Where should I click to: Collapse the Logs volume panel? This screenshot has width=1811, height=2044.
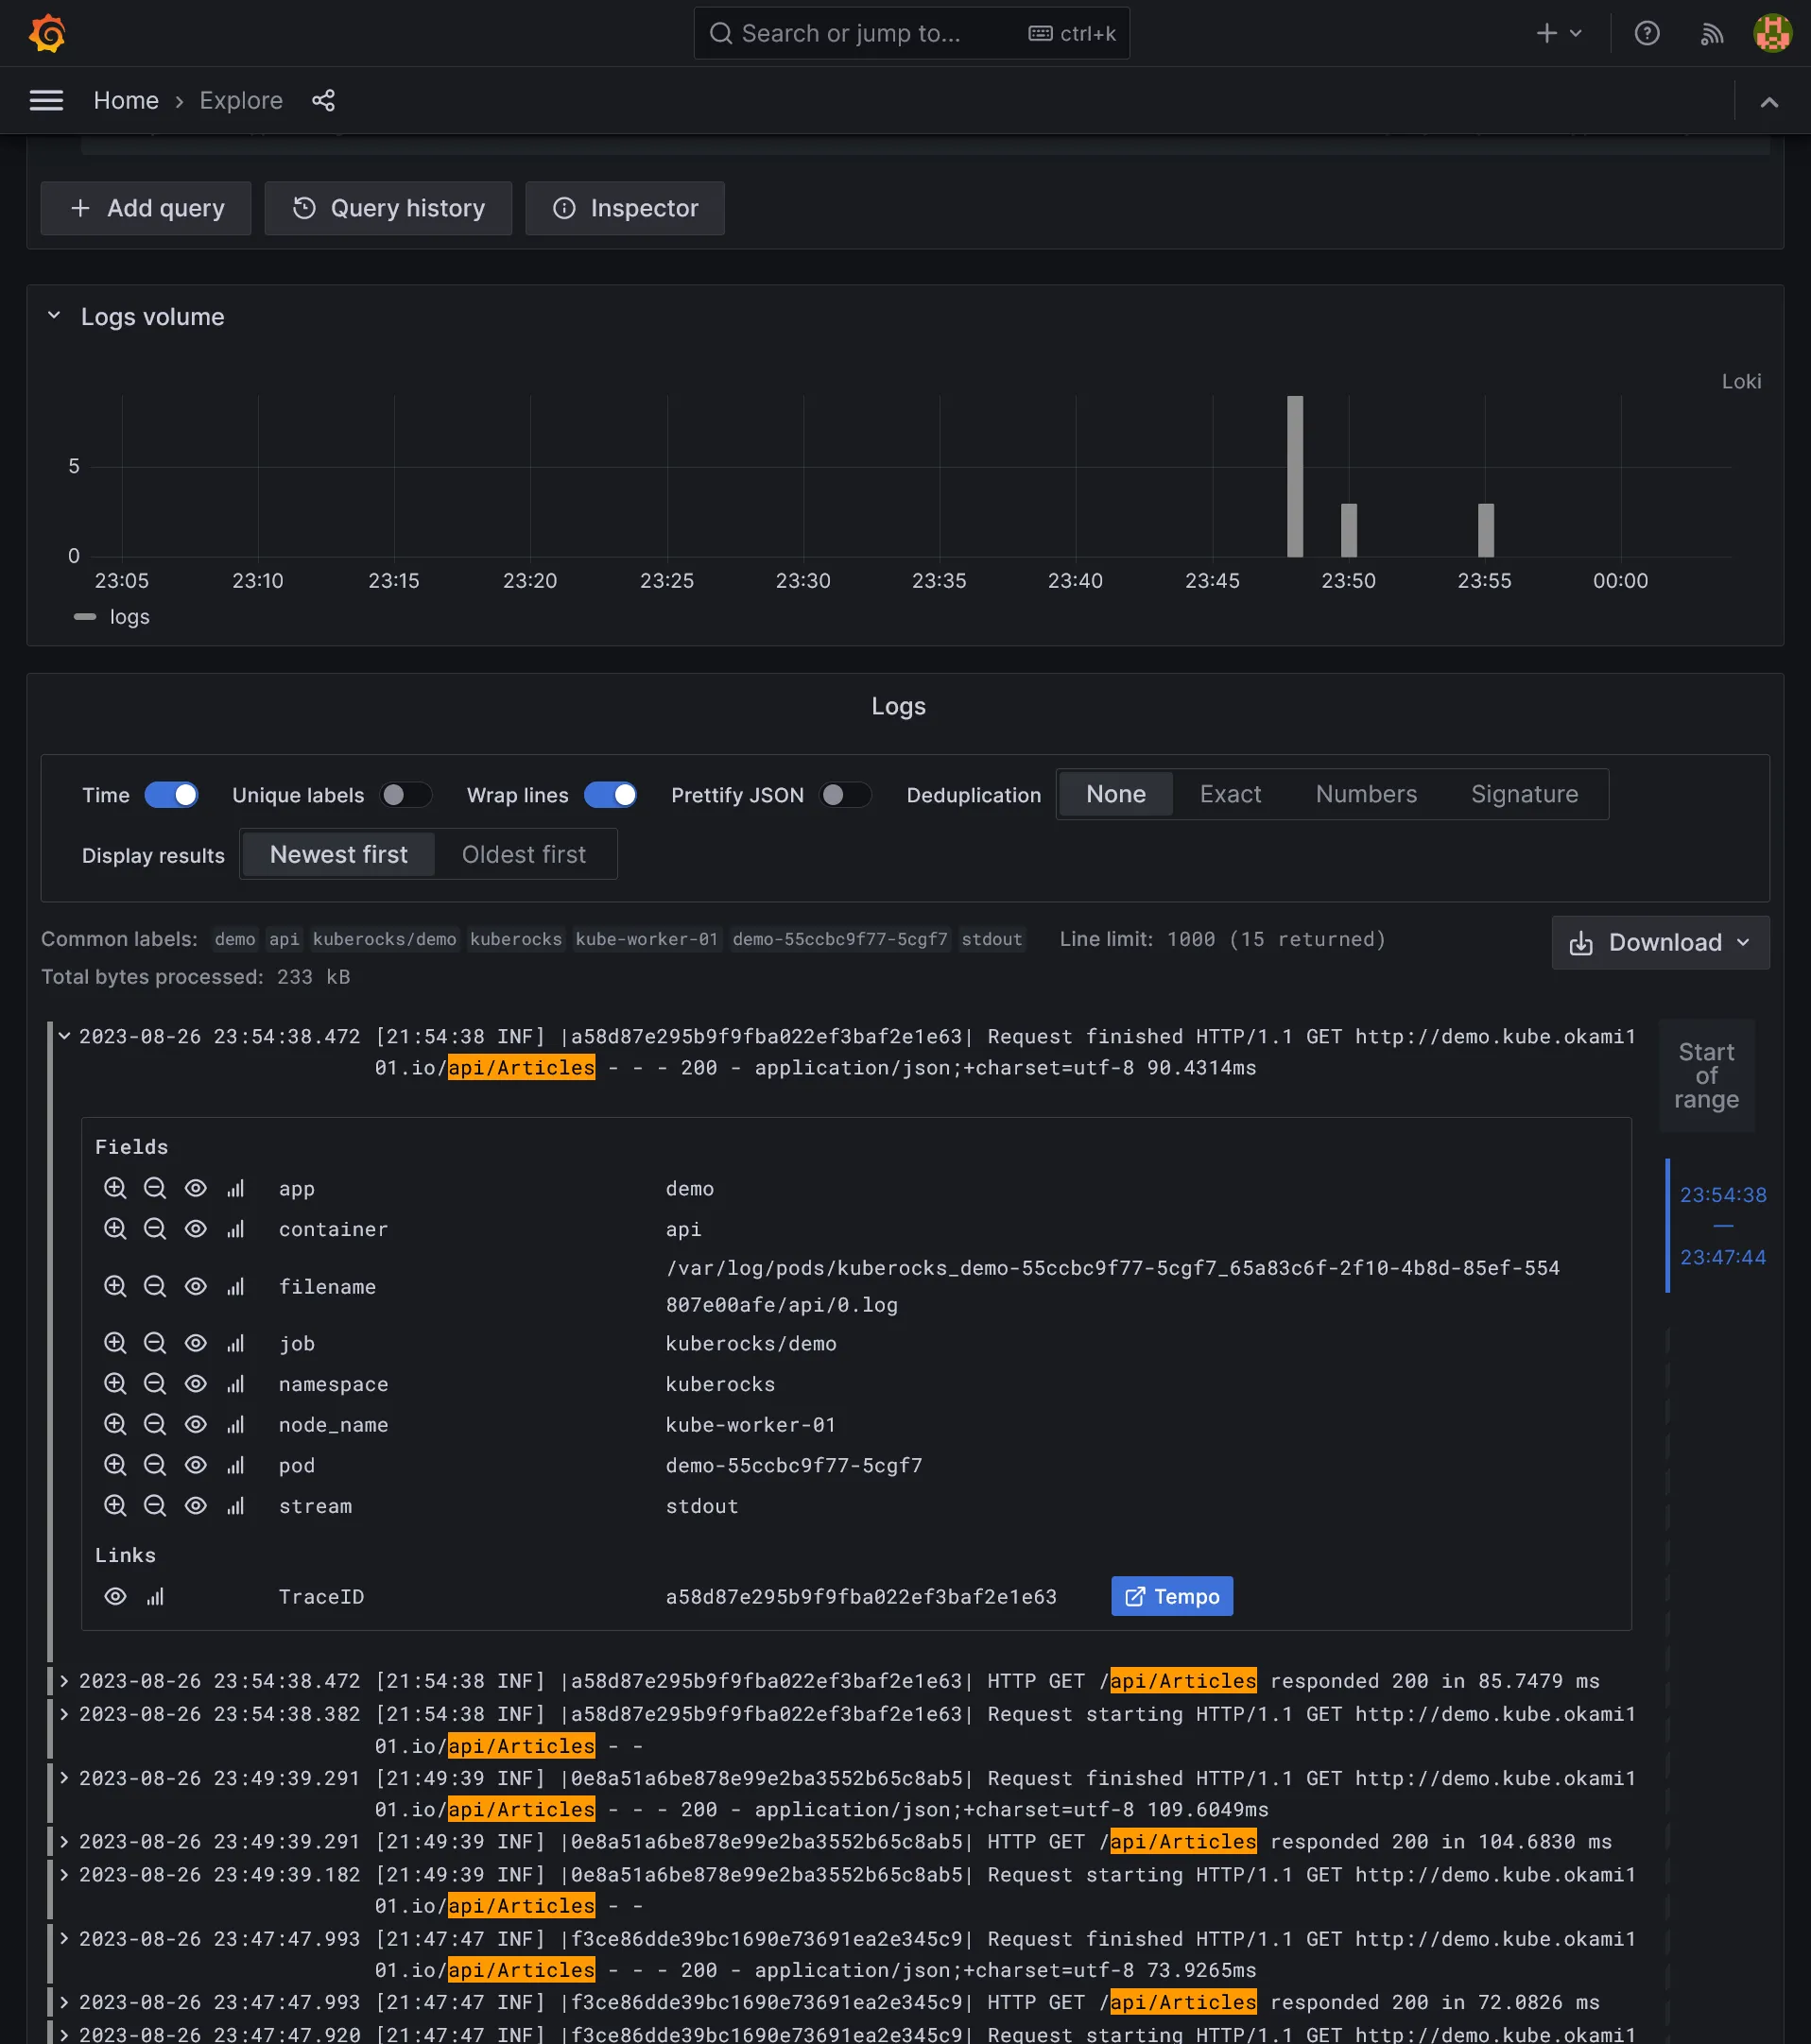point(54,316)
